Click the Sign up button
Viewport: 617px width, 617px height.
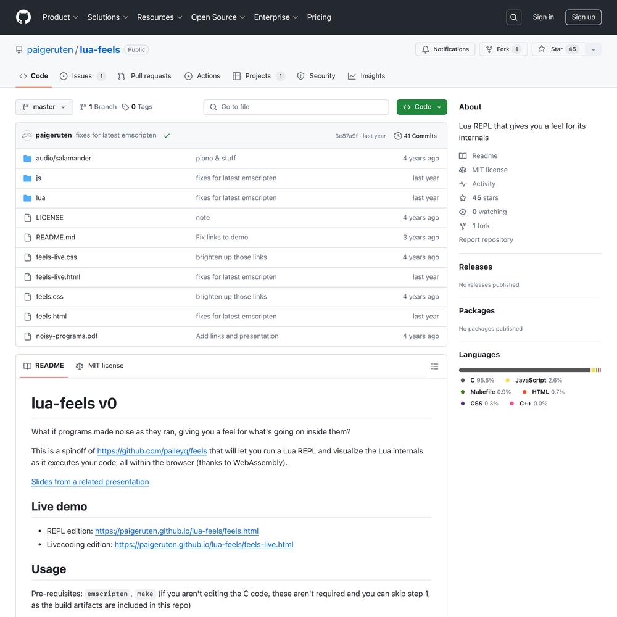pyautogui.click(x=583, y=17)
